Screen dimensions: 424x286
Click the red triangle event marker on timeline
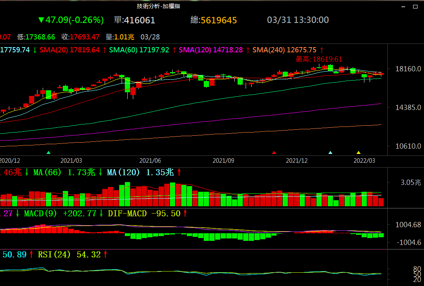[x=274, y=153]
